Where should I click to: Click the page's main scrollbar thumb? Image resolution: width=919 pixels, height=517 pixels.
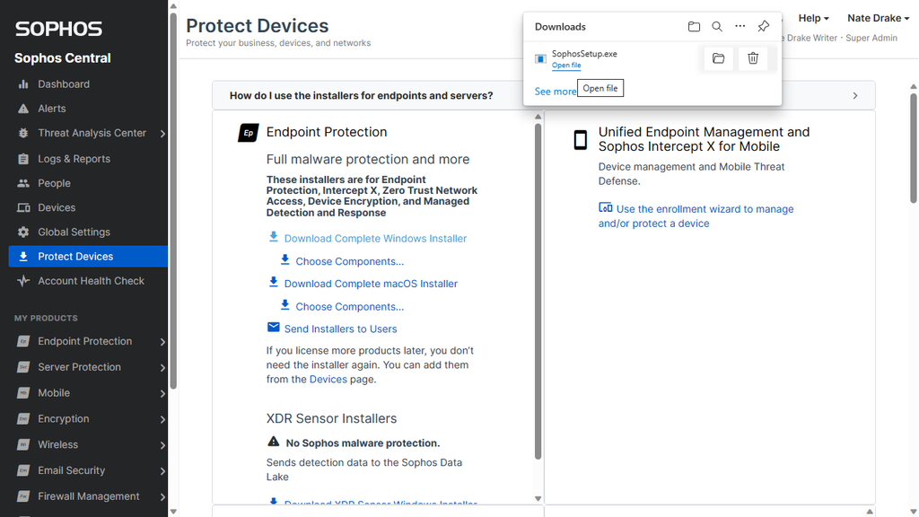pyautogui.click(x=913, y=148)
